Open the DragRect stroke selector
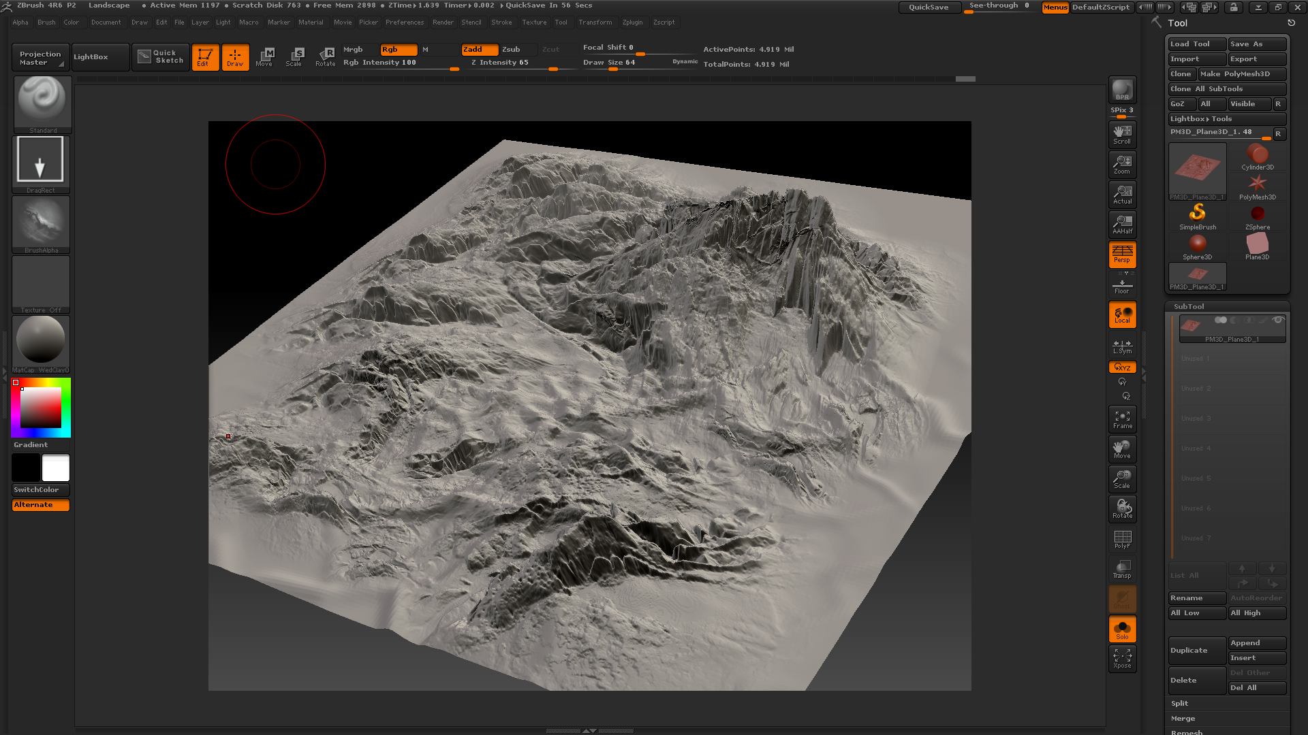Image resolution: width=1308 pixels, height=735 pixels. tap(41, 161)
